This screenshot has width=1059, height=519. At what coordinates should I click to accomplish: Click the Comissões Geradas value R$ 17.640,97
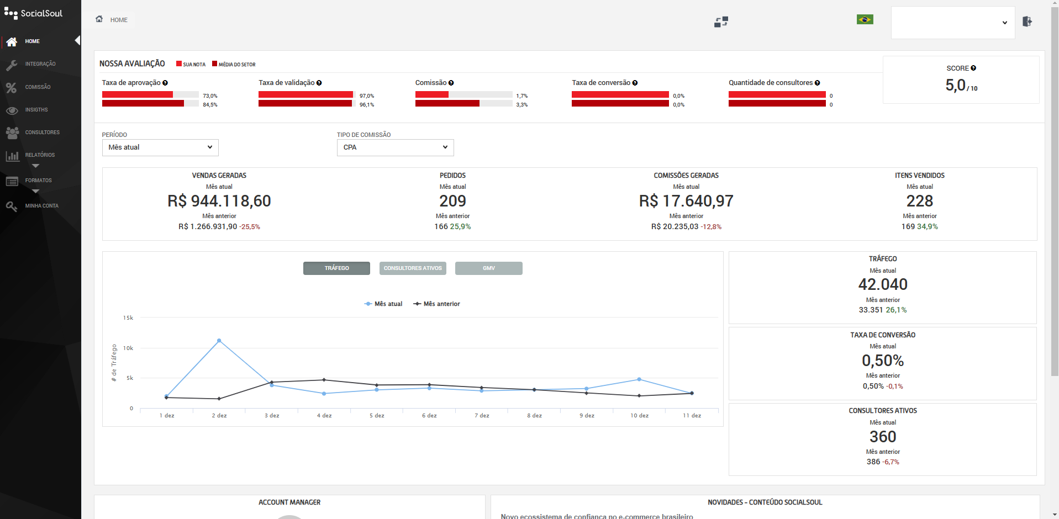[x=686, y=201]
